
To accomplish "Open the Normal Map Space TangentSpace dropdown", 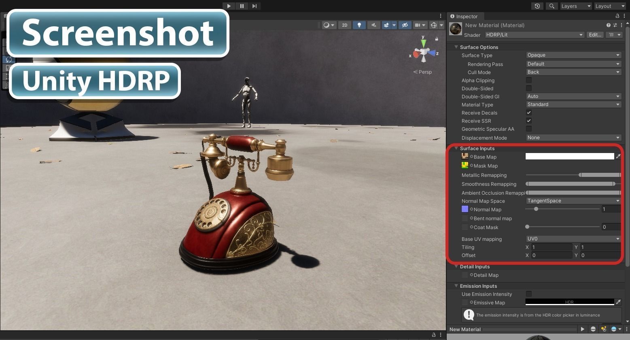I will [573, 201].
